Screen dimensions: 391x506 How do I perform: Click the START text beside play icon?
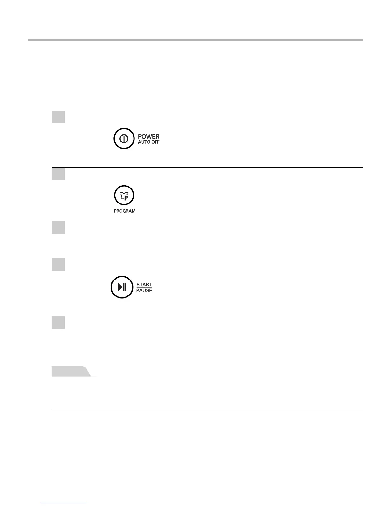[144, 284]
